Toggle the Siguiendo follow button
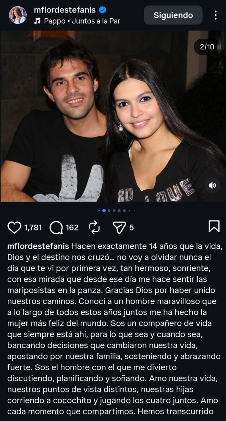Image resolution: width=226 pixels, height=421 pixels. [x=173, y=15]
